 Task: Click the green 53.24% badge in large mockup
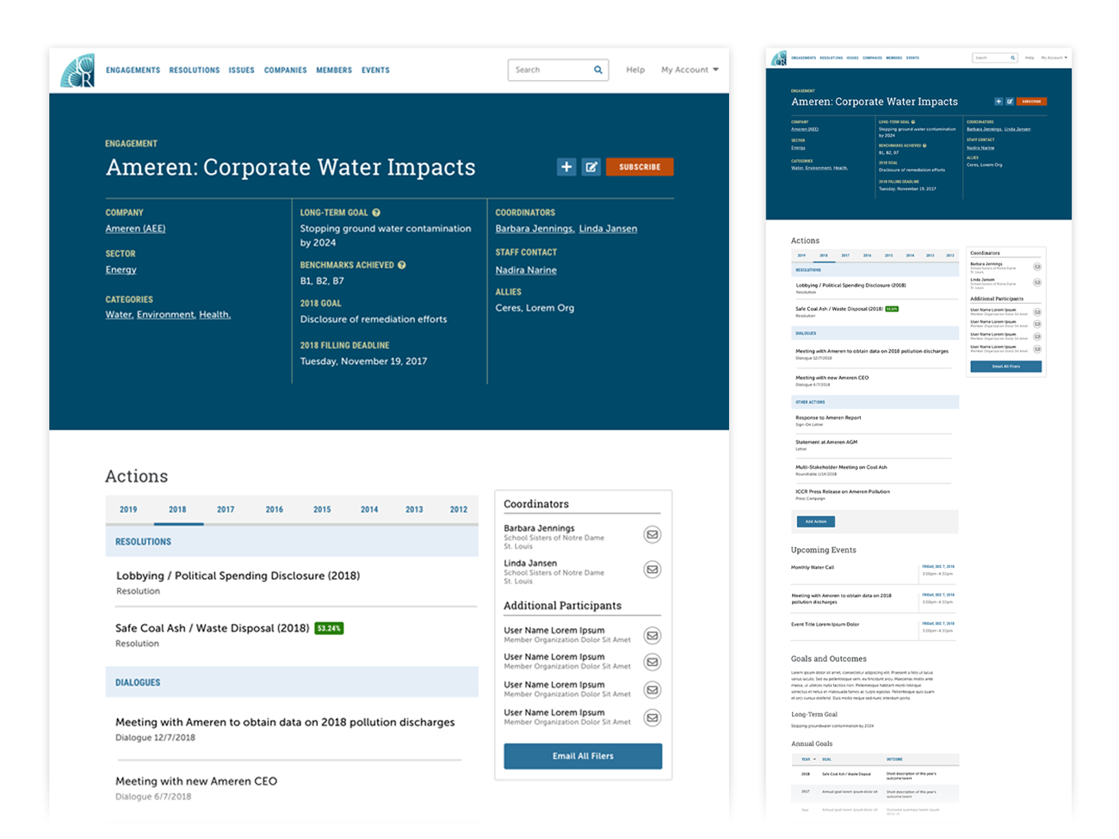point(329,628)
